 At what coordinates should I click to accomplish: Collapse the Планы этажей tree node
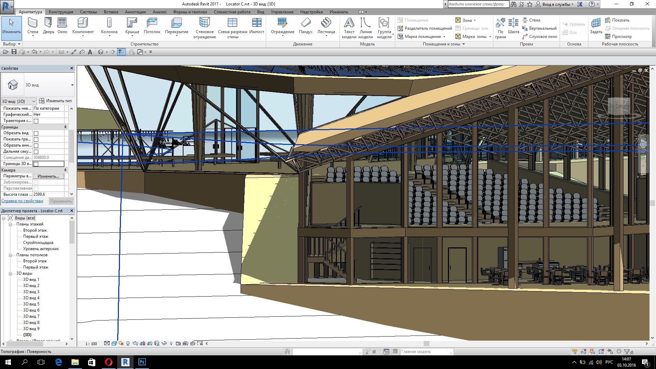tap(10, 224)
